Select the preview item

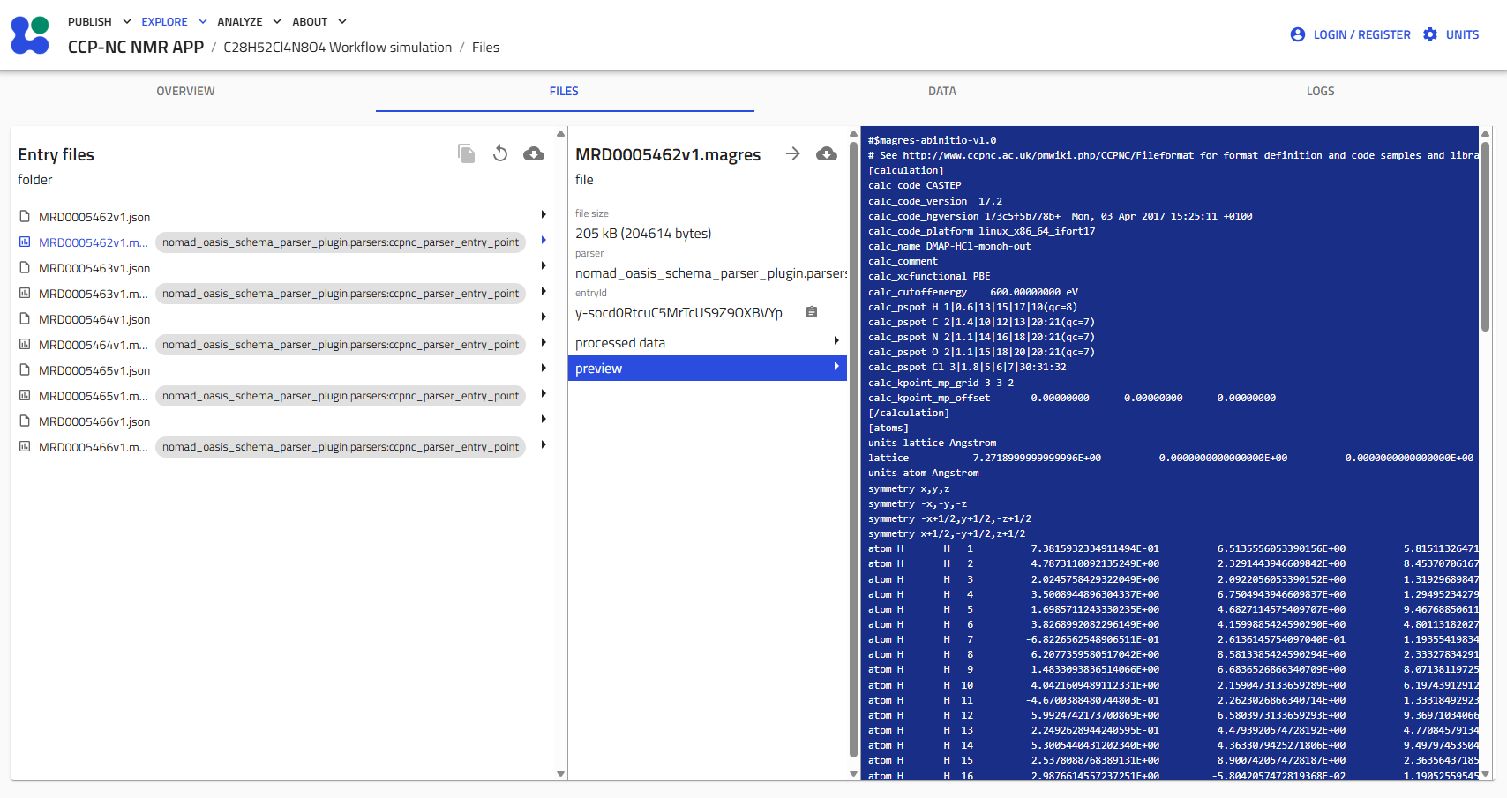click(x=707, y=368)
